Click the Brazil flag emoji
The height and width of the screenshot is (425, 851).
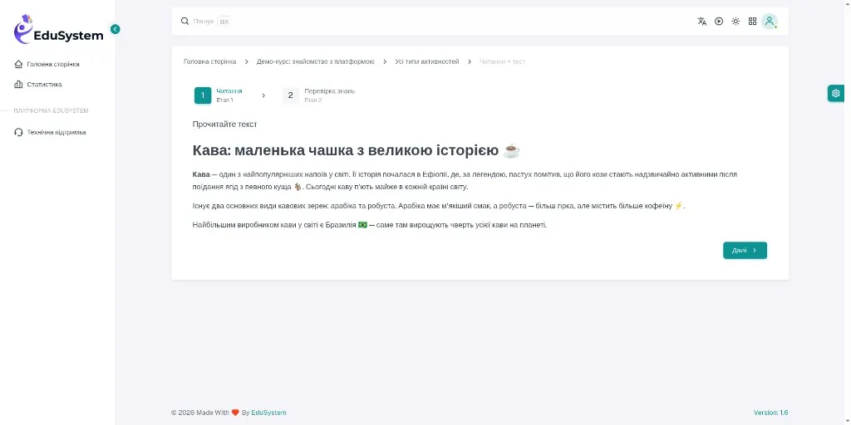[362, 225]
